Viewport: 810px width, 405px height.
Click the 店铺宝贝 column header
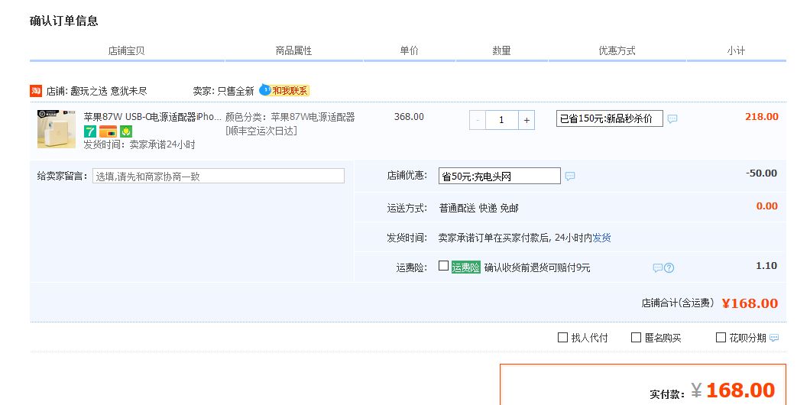tap(127, 50)
